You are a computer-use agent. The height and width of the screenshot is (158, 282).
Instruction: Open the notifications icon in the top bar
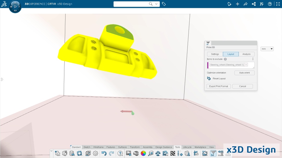point(229,4)
